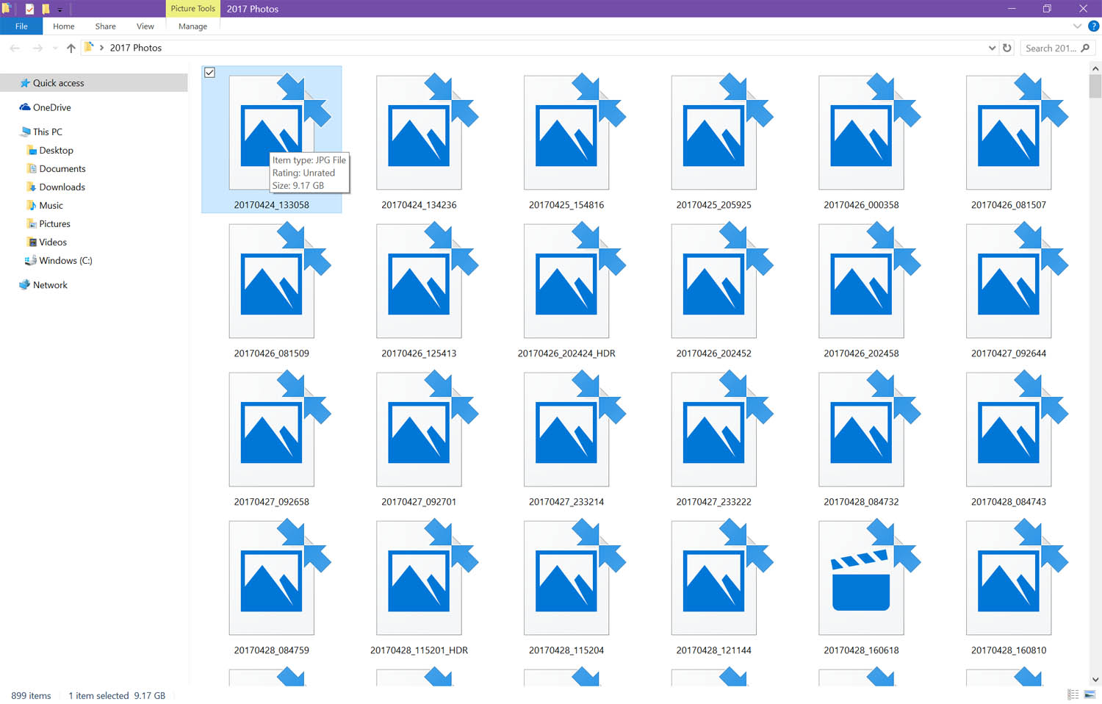Uncheck the 20170424_133058 item checkbox
The width and height of the screenshot is (1102, 704).
(x=209, y=72)
